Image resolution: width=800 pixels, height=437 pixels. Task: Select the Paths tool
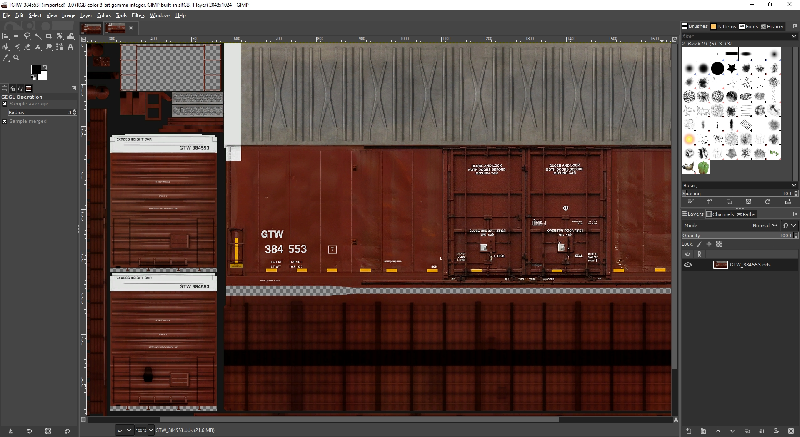(60, 47)
